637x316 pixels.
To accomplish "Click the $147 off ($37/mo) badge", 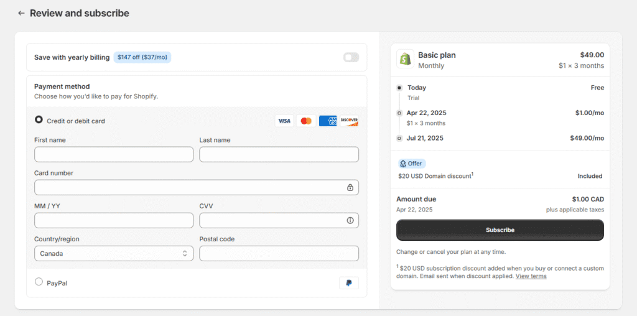I will [x=142, y=57].
